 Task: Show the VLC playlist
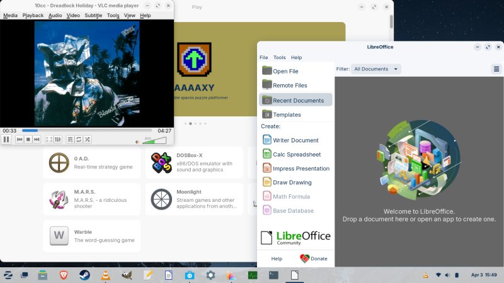point(70,139)
